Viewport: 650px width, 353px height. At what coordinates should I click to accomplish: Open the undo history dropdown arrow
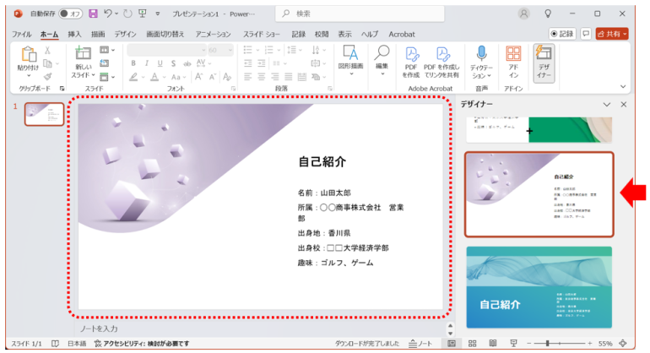pyautogui.click(x=116, y=14)
